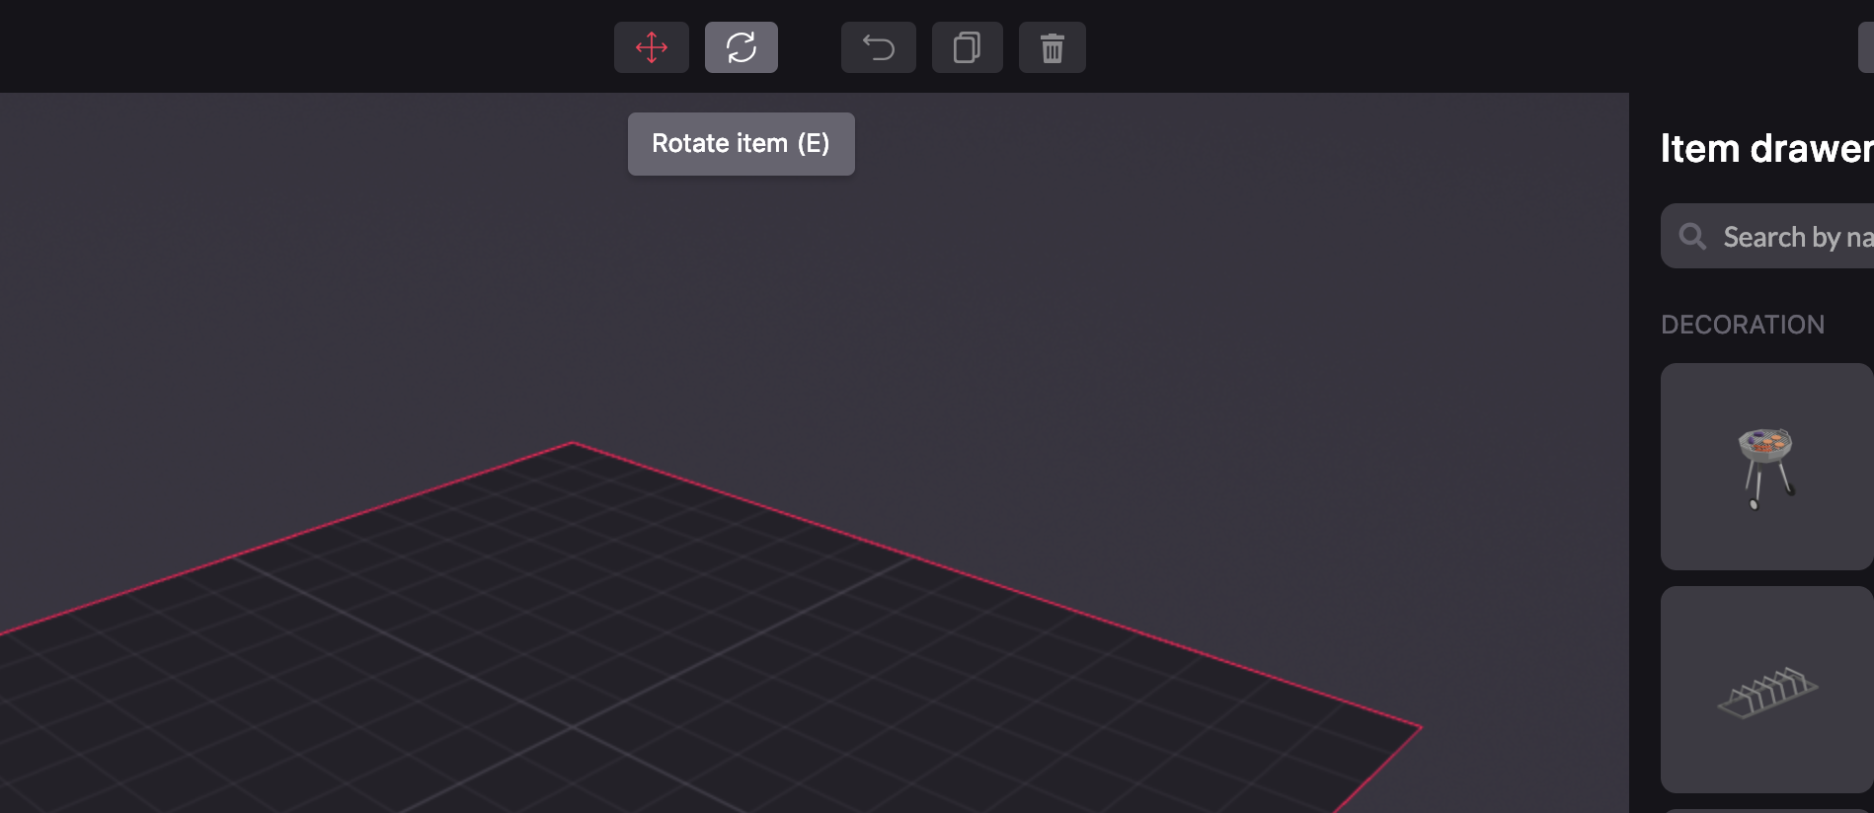Activate the Rotate item tool
The height and width of the screenshot is (813, 1874).
click(742, 47)
